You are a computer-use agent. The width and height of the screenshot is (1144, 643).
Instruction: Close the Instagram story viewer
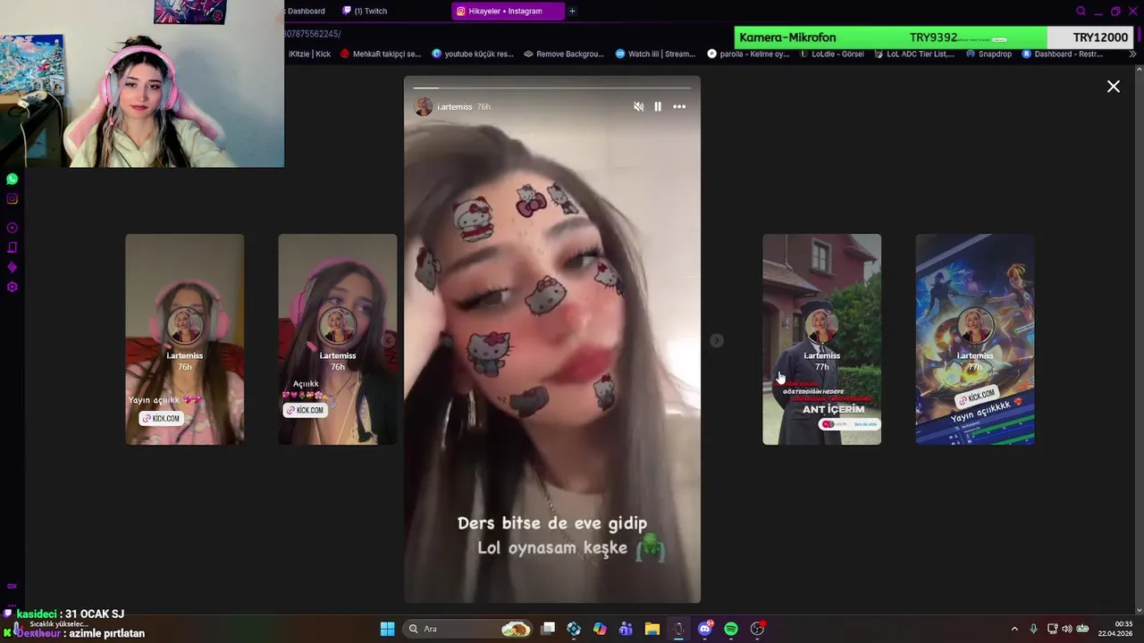1113,87
